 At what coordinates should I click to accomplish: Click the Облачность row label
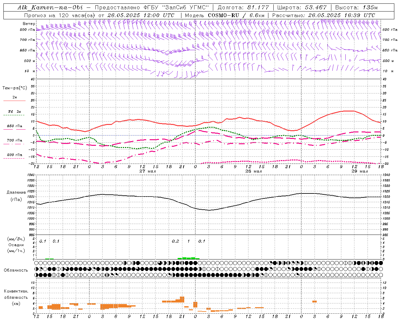coord(16,270)
